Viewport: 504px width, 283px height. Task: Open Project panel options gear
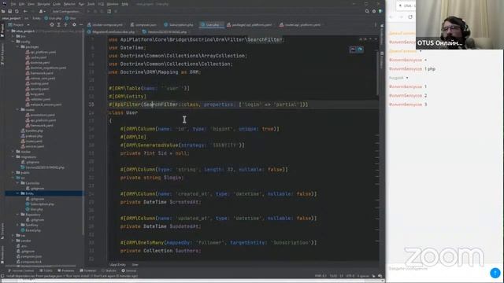click(74, 24)
